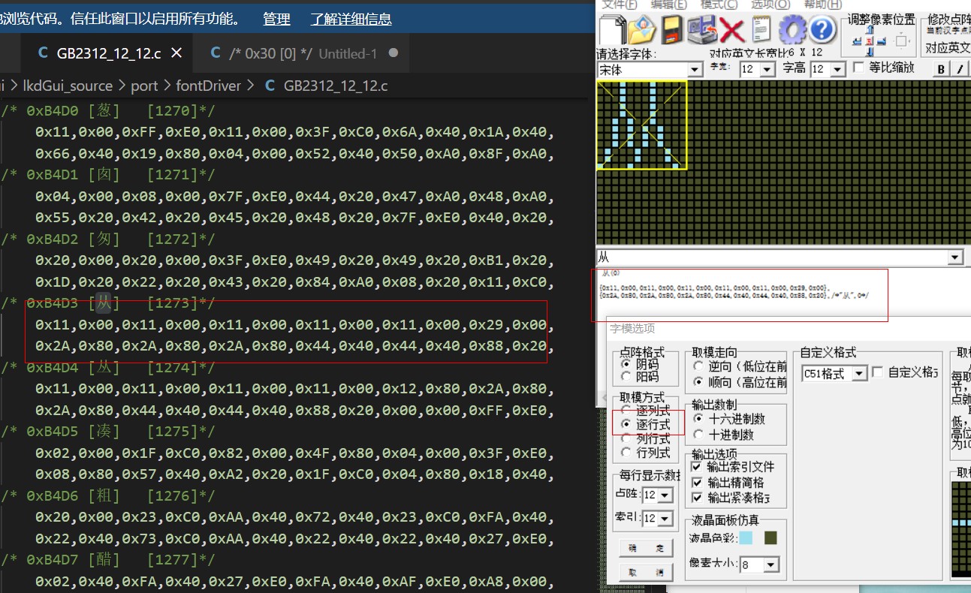The width and height of the screenshot is (971, 593).
Task: Choose 列行式 sampling mode
Action: click(626, 438)
